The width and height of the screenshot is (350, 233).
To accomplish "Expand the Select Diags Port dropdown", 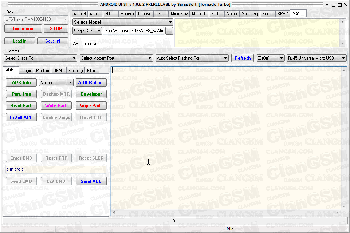I will click(x=40, y=58).
